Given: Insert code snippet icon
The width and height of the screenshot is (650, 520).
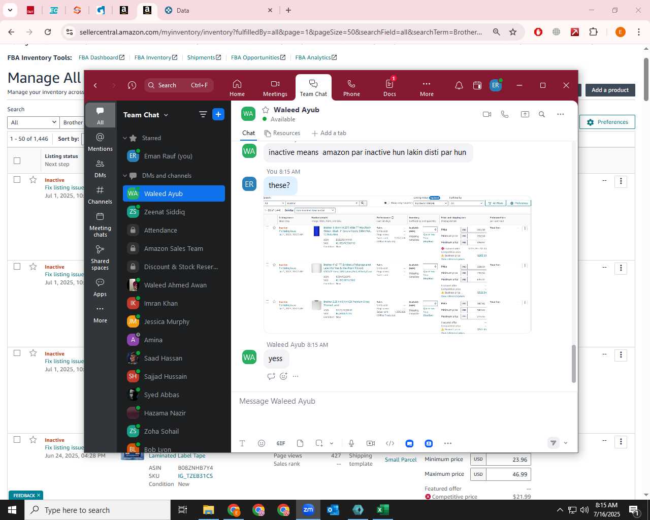Looking at the screenshot, I should click(x=390, y=443).
